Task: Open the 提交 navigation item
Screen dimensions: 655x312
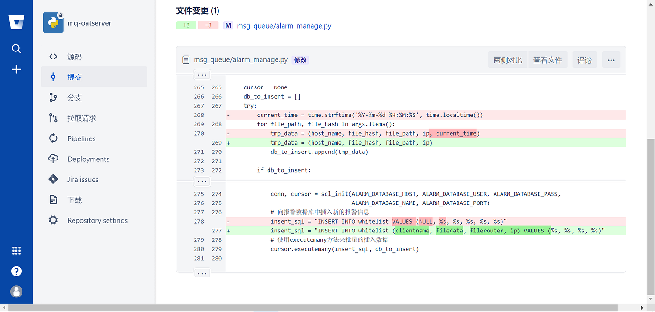Action: pos(94,77)
